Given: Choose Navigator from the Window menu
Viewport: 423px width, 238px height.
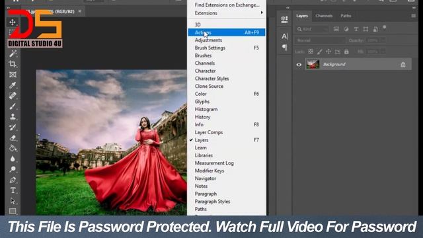Looking at the screenshot, I should tap(226, 178).
